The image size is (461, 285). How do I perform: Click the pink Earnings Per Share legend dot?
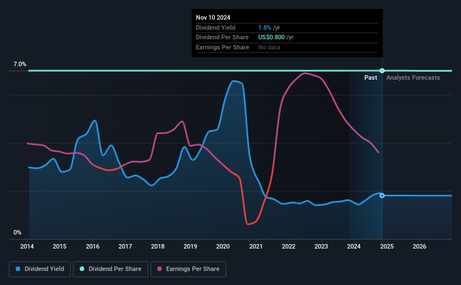[x=159, y=269]
